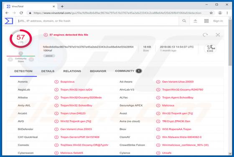Click Cylance Unsafe result
The width and height of the screenshot is (234, 157).
point(167,153)
